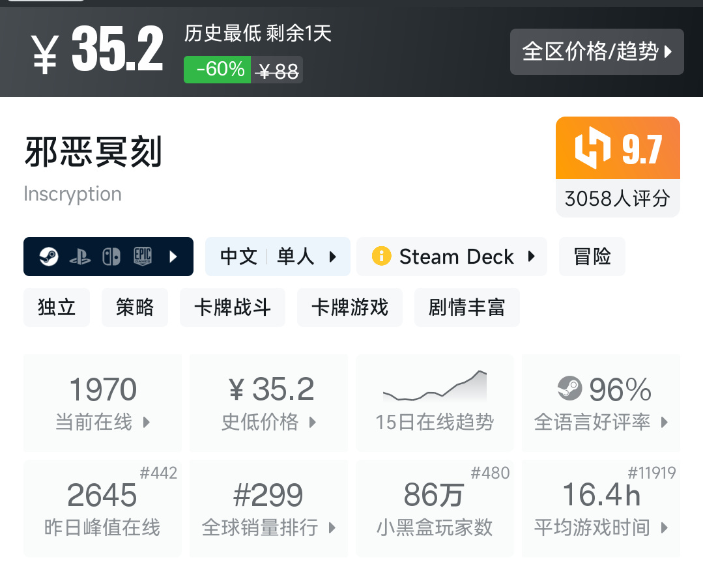Select the 冒险 genre tag
This screenshot has height=562, width=703.
(x=592, y=257)
